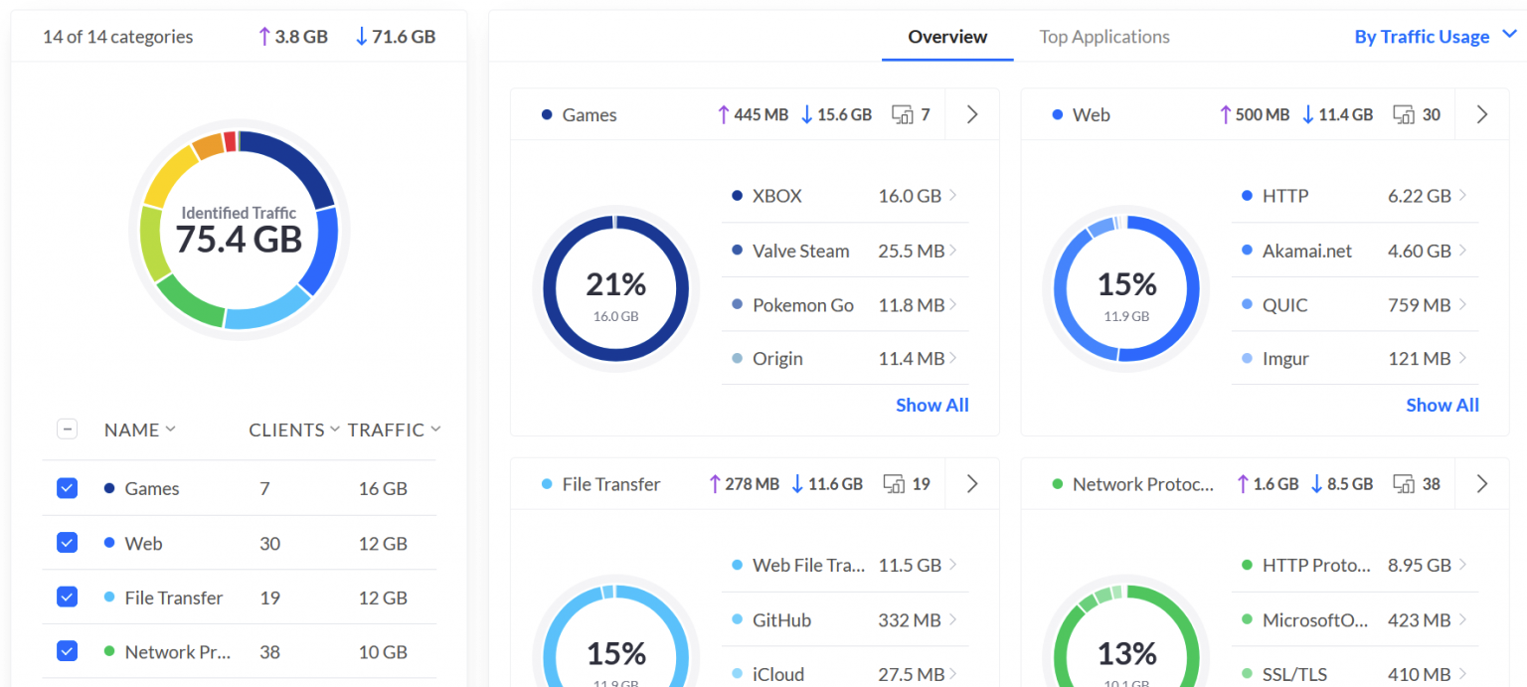Click the Web row's 12 GB traffic value
The width and height of the screenshot is (1527, 687).
383,544
